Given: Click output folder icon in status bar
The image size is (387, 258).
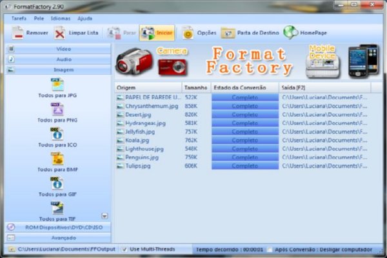Looking at the screenshot, I should [x=12, y=250].
